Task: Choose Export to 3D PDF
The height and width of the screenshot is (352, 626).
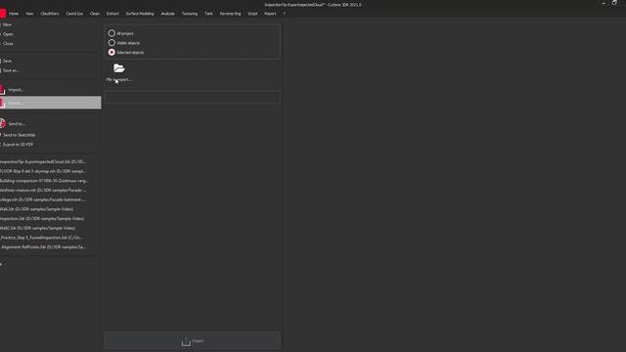Action: pyautogui.click(x=18, y=145)
